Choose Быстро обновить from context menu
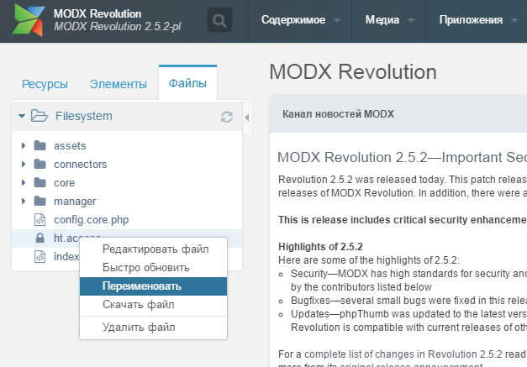The image size is (527, 367). tap(153, 268)
